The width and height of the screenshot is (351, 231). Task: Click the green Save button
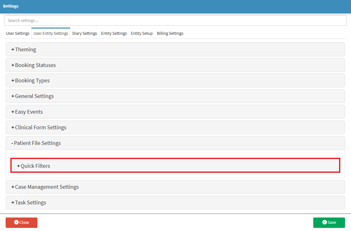(329, 223)
